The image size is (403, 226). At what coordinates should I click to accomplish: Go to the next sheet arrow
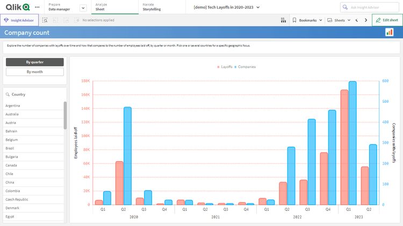point(365,20)
